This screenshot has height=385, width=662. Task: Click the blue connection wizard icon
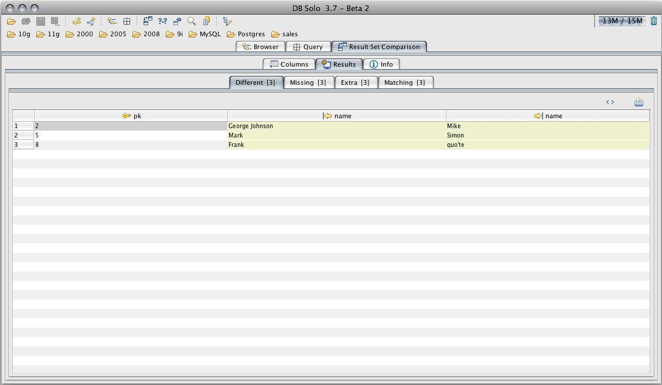(91, 21)
